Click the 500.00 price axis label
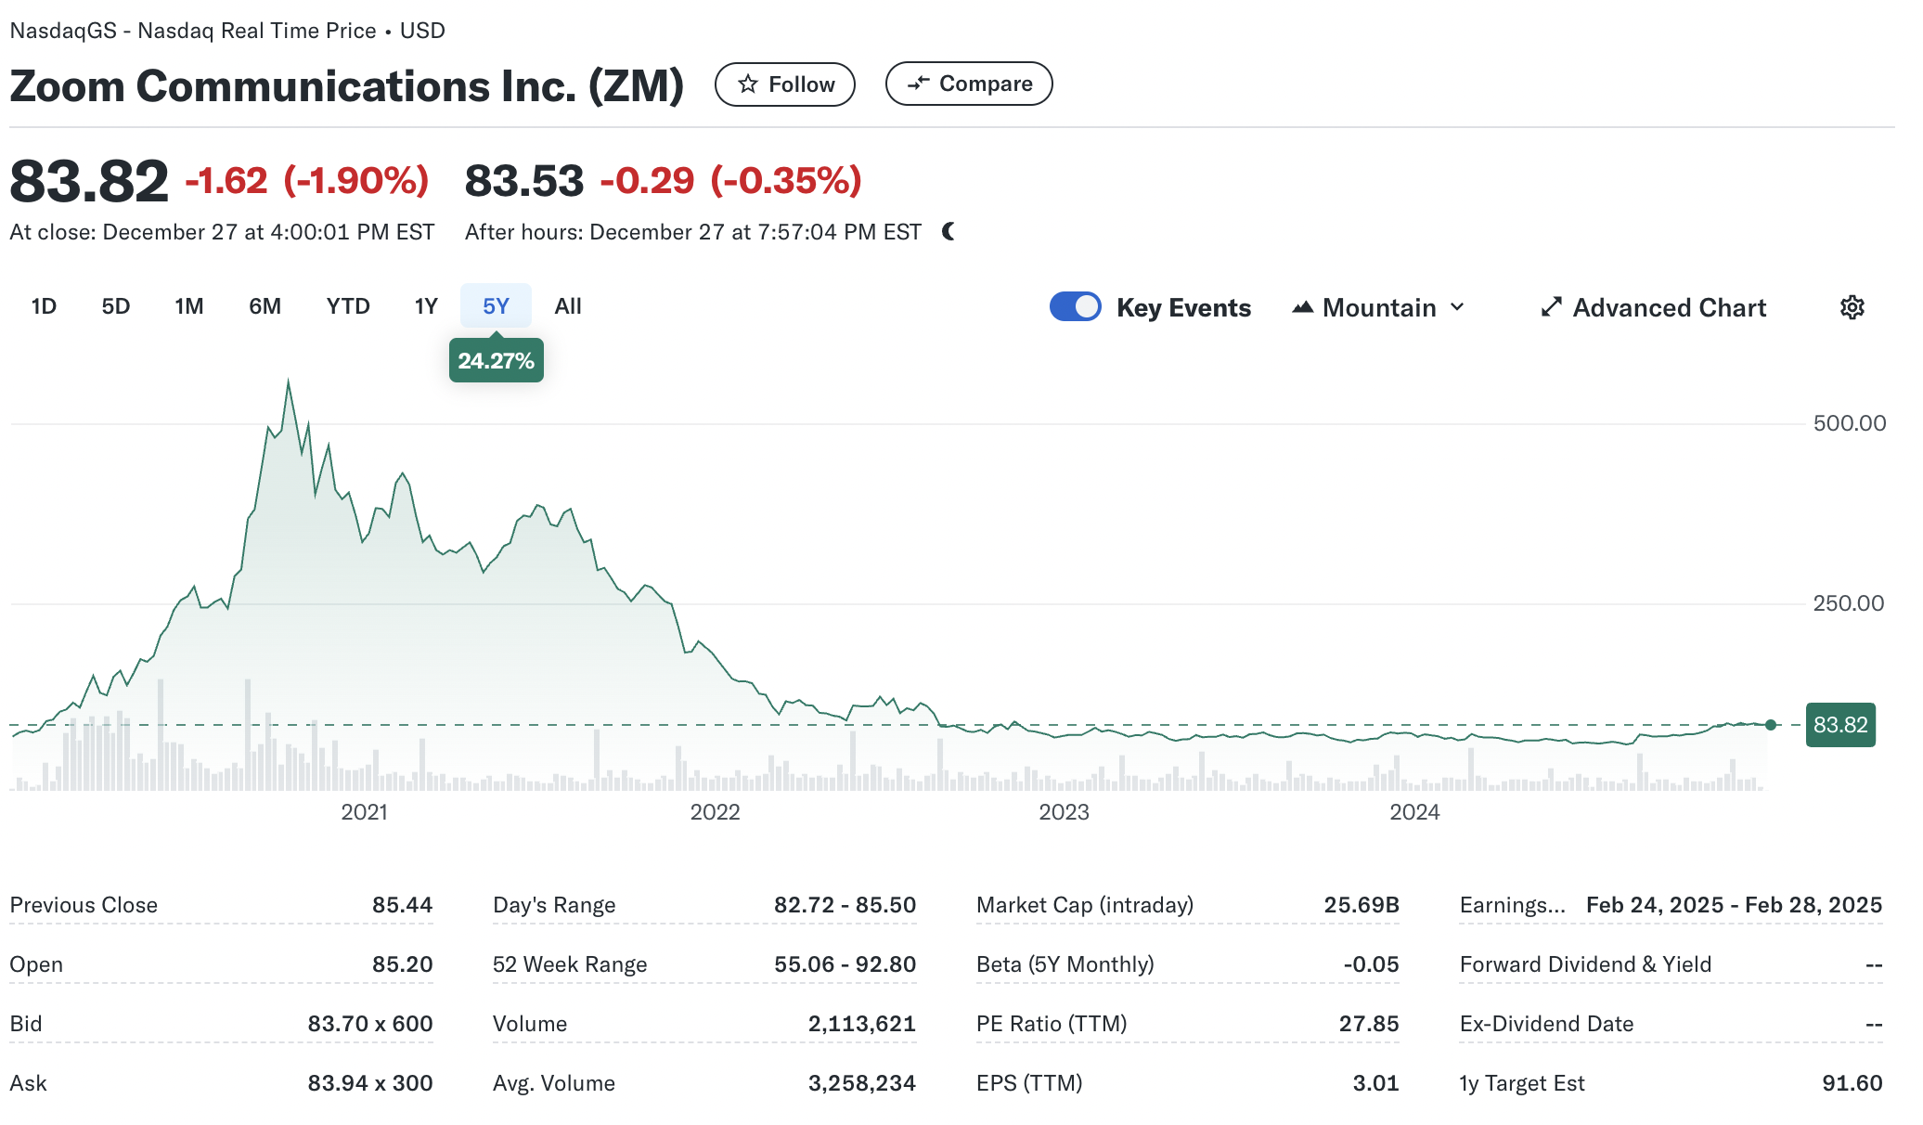Screen dimensions: 1923x1125 (x=1850, y=423)
